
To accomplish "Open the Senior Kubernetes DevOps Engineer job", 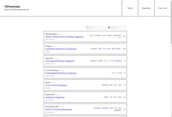I will tap(65, 37).
